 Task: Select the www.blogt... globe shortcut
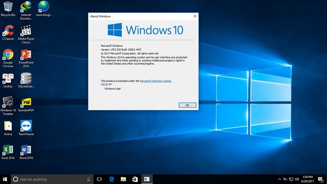(x=44, y=9)
